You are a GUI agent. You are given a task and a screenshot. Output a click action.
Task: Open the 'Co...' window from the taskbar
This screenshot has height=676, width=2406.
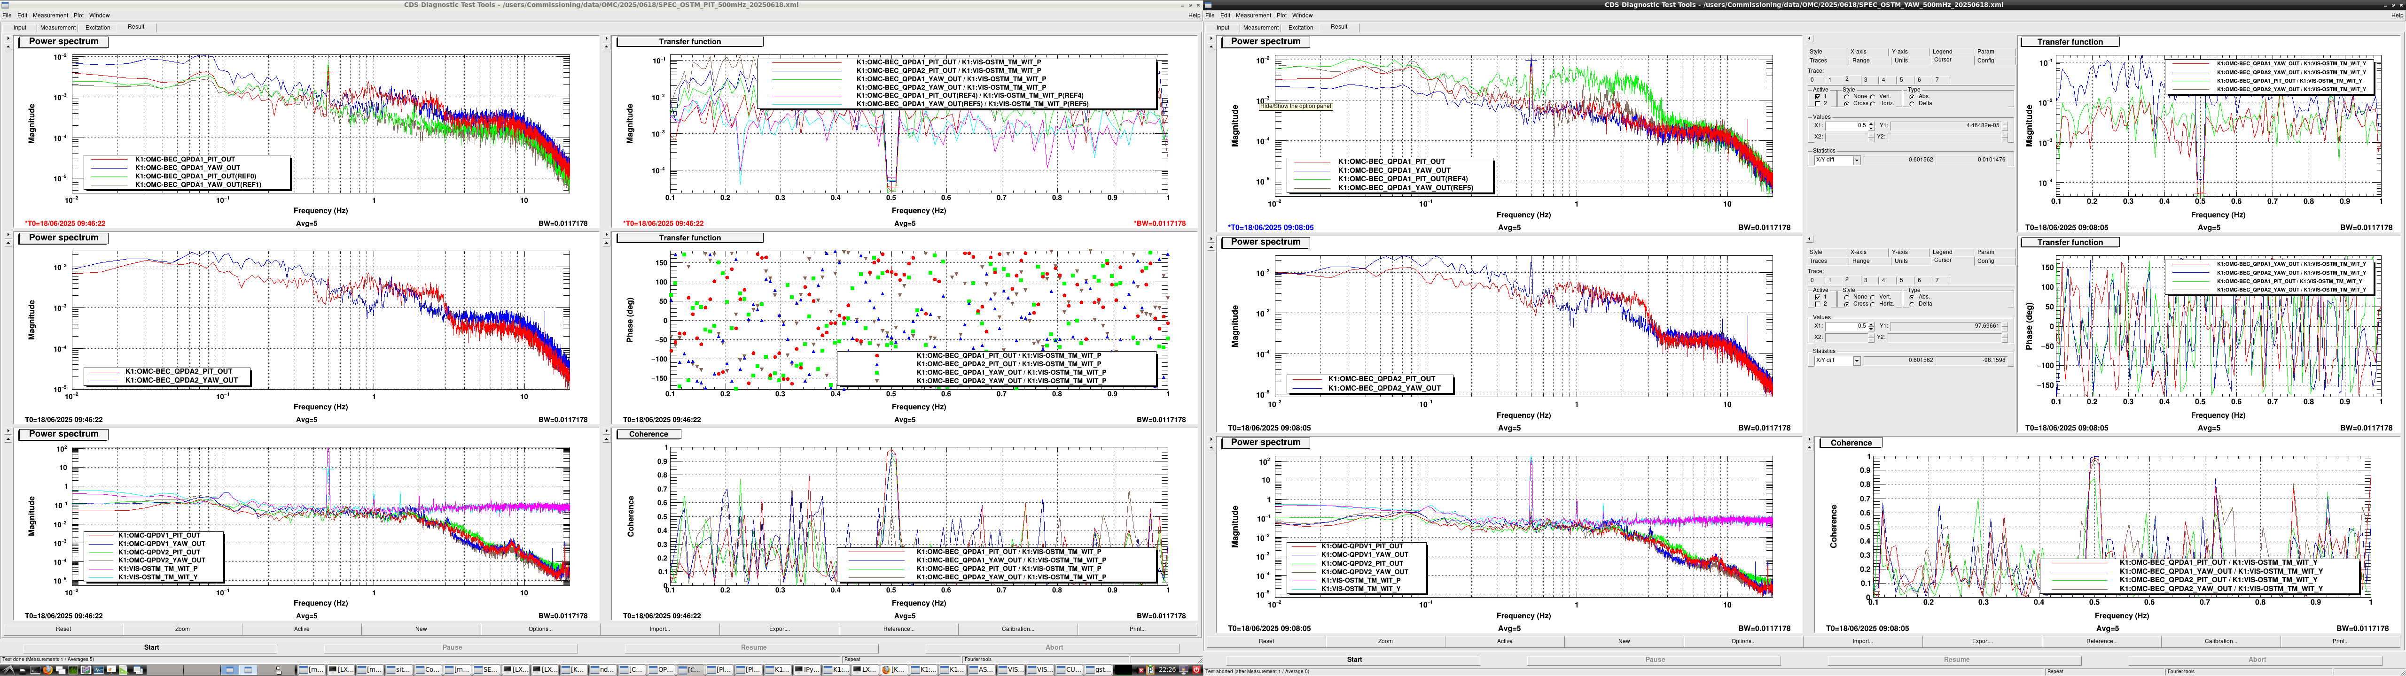coord(429,669)
